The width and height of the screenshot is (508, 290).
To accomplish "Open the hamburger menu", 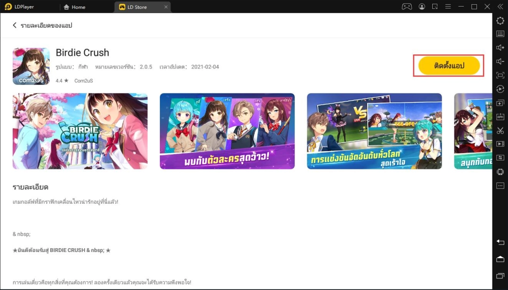I will [x=448, y=7].
